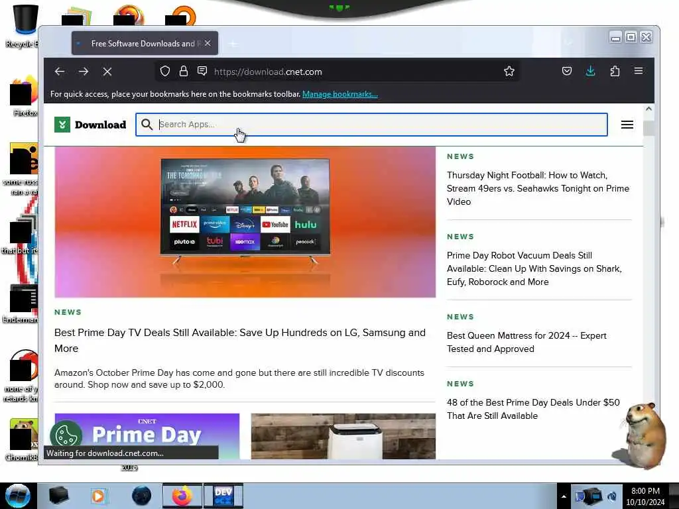Screen dimensions: 679x509
Task: Click the page scrollbar up arrow
Action: (x=648, y=109)
